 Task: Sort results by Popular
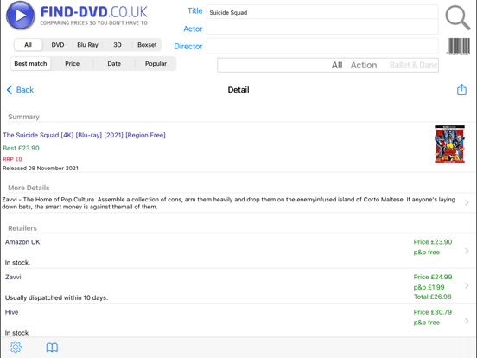(156, 64)
